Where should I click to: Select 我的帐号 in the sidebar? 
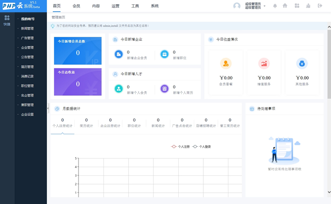pos(27,19)
